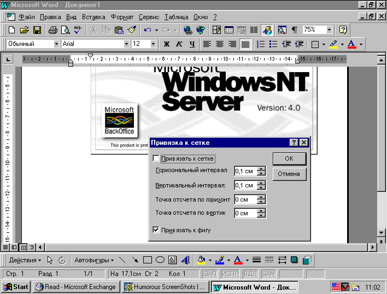Create a new blank document
This screenshot has width=387, height=294.
11,30
